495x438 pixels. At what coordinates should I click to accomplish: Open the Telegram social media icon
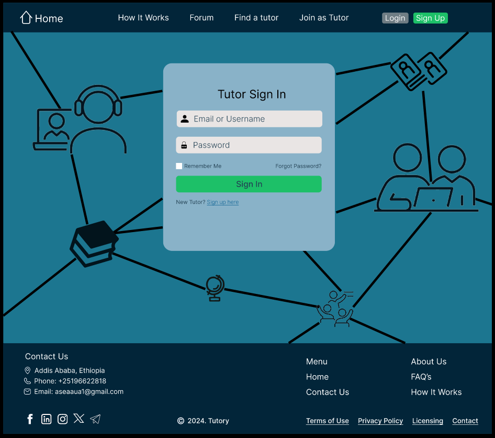point(95,419)
